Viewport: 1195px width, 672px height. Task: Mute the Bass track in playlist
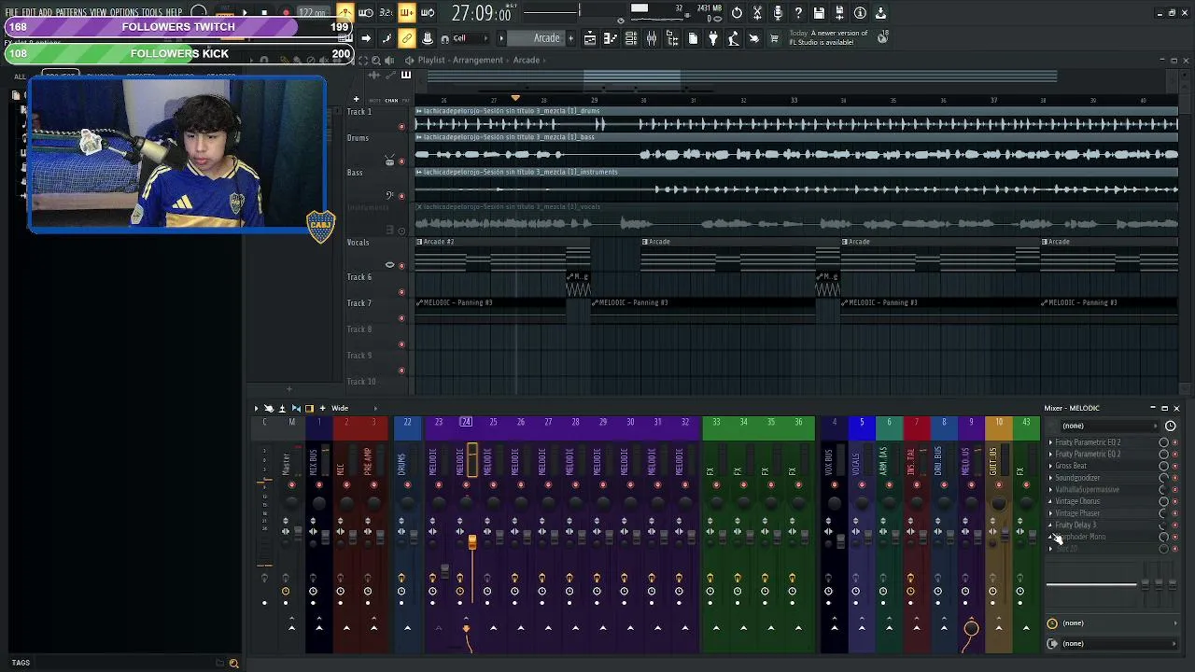401,196
